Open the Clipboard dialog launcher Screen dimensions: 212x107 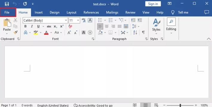tap(18, 39)
